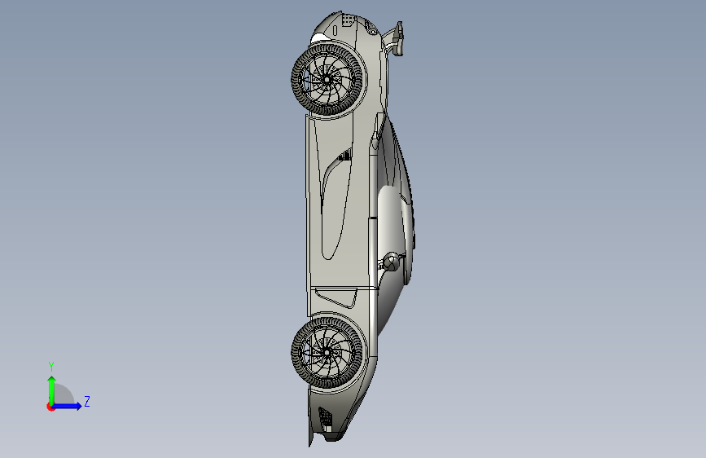Select the upper wheel of the car model

327,79
